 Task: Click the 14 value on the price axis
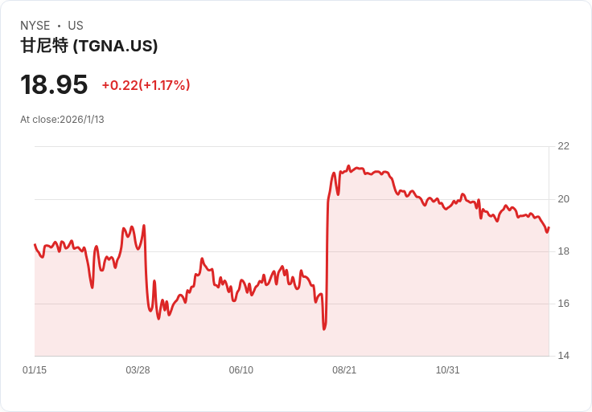(563, 356)
